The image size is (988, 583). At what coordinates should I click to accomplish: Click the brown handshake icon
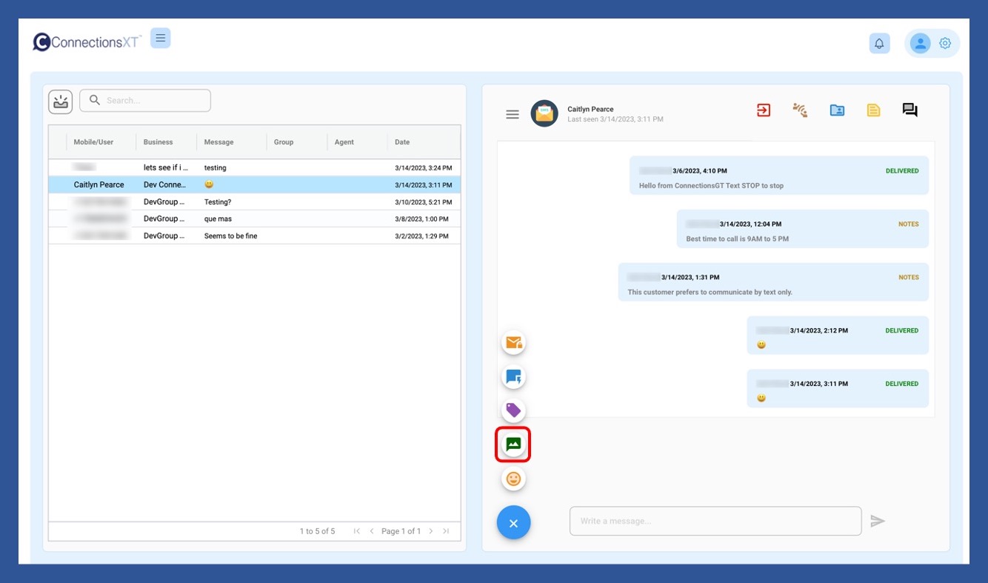coord(800,110)
